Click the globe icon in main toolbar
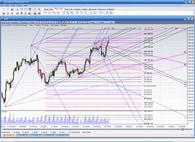 pyautogui.click(x=35, y=13)
